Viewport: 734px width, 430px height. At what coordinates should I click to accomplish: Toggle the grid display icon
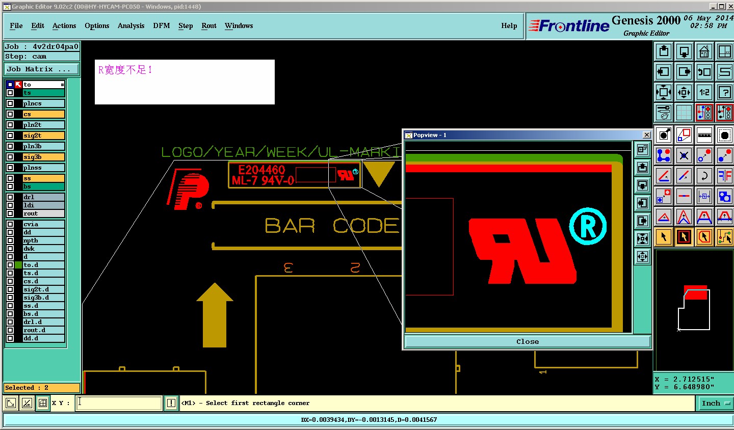(684, 113)
